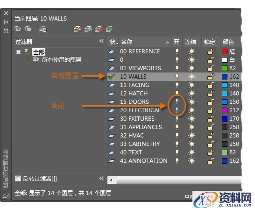The width and height of the screenshot is (255, 210).
Task: Click the Set Current layer icon
Action: 110,29
